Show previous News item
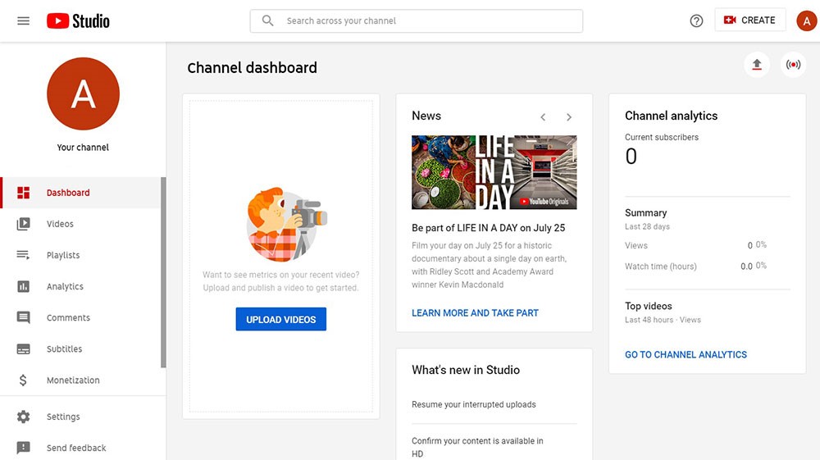The image size is (820, 460). 543,117
